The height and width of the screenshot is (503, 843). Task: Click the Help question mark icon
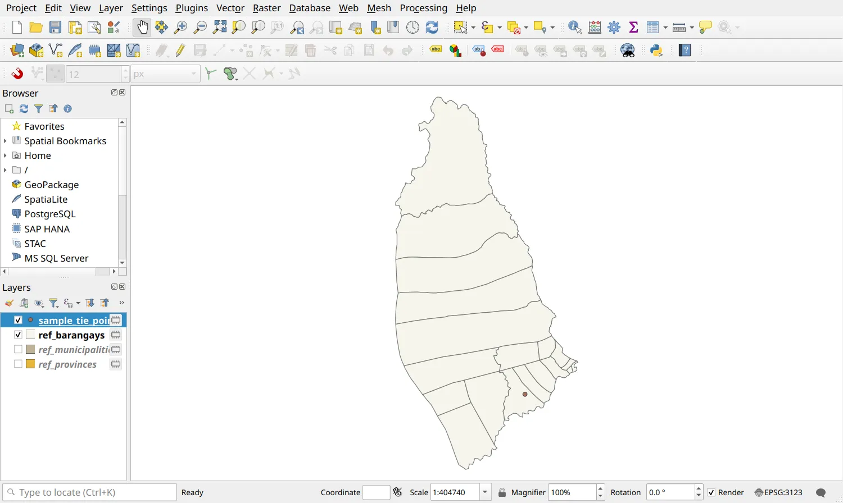(685, 50)
